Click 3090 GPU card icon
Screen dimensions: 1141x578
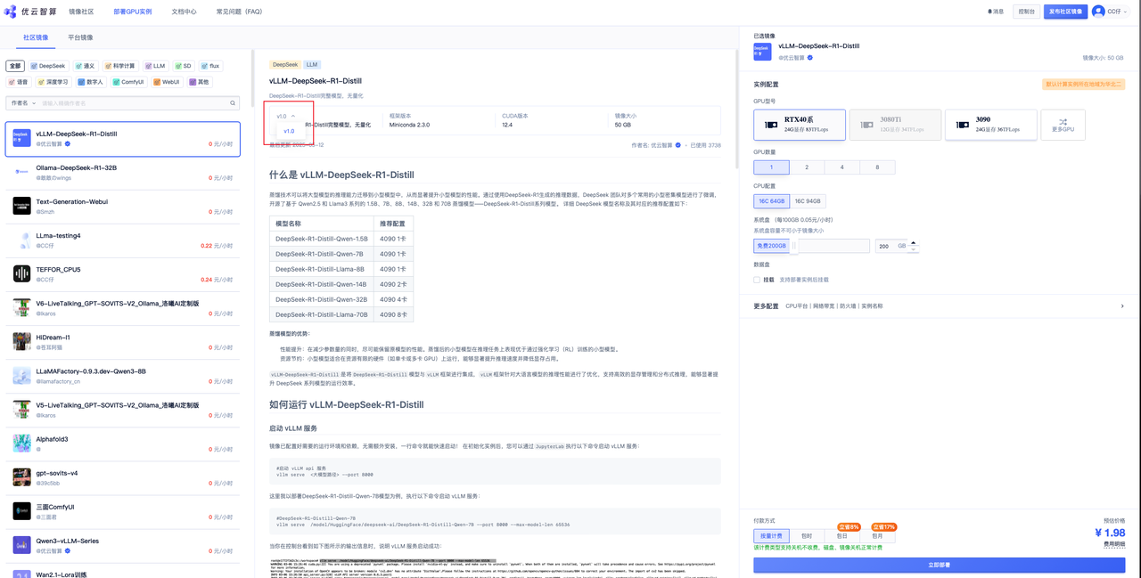pos(963,125)
